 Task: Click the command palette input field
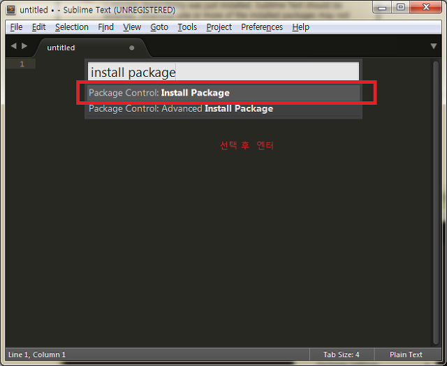[x=223, y=72]
